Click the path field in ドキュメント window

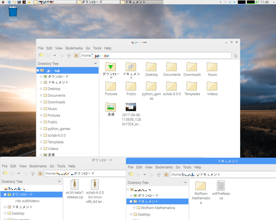(223, 174)
